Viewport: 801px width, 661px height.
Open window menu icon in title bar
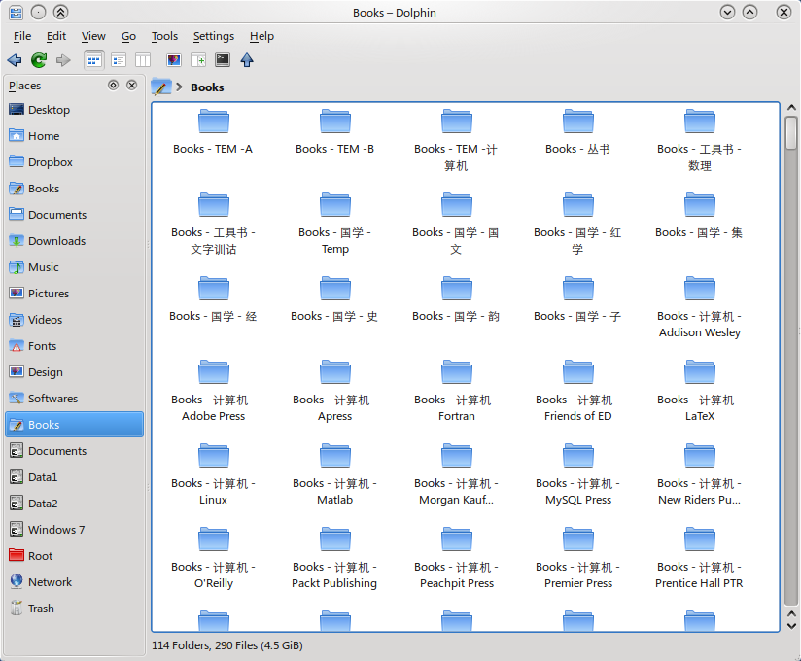pos(16,13)
